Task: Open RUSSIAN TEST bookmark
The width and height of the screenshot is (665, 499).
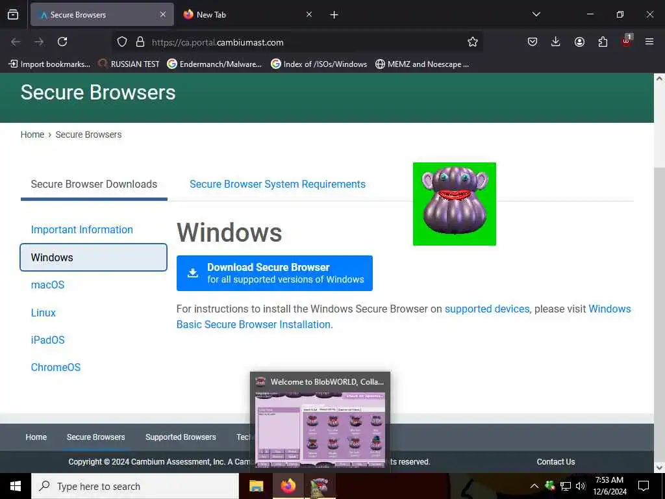Action: pos(129,64)
